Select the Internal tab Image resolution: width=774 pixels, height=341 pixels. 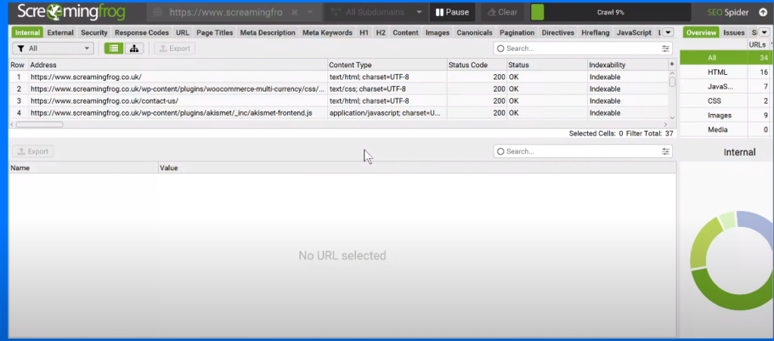point(27,33)
